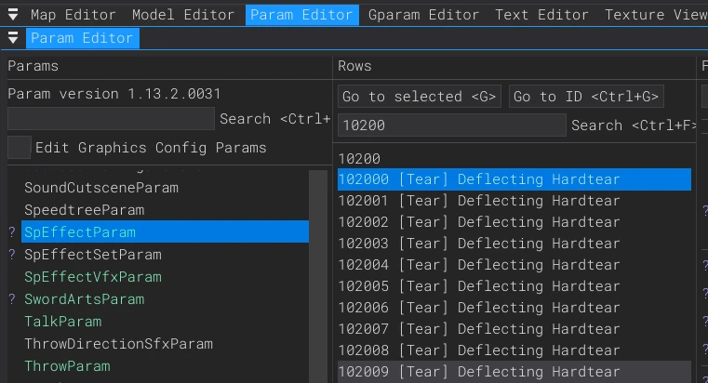Open the Text Editor tab
This screenshot has width=708, height=383.
(x=541, y=15)
